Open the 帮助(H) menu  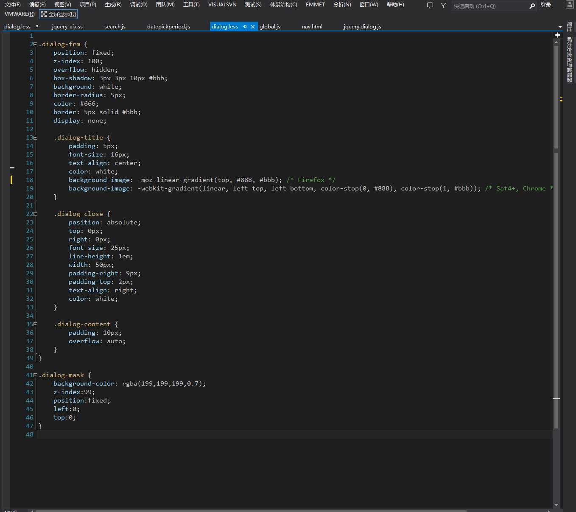coord(395,5)
